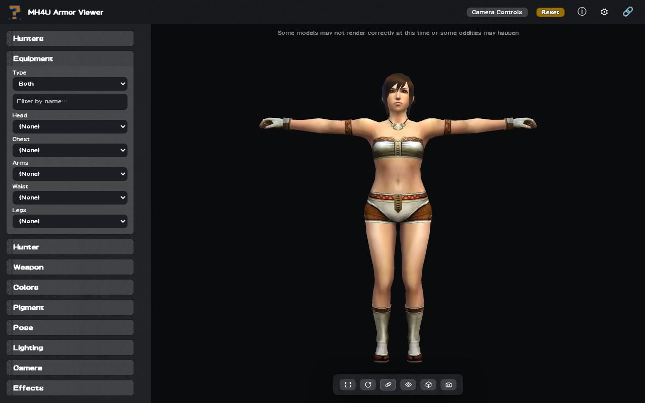Toggle the eye visibility button

(408, 385)
